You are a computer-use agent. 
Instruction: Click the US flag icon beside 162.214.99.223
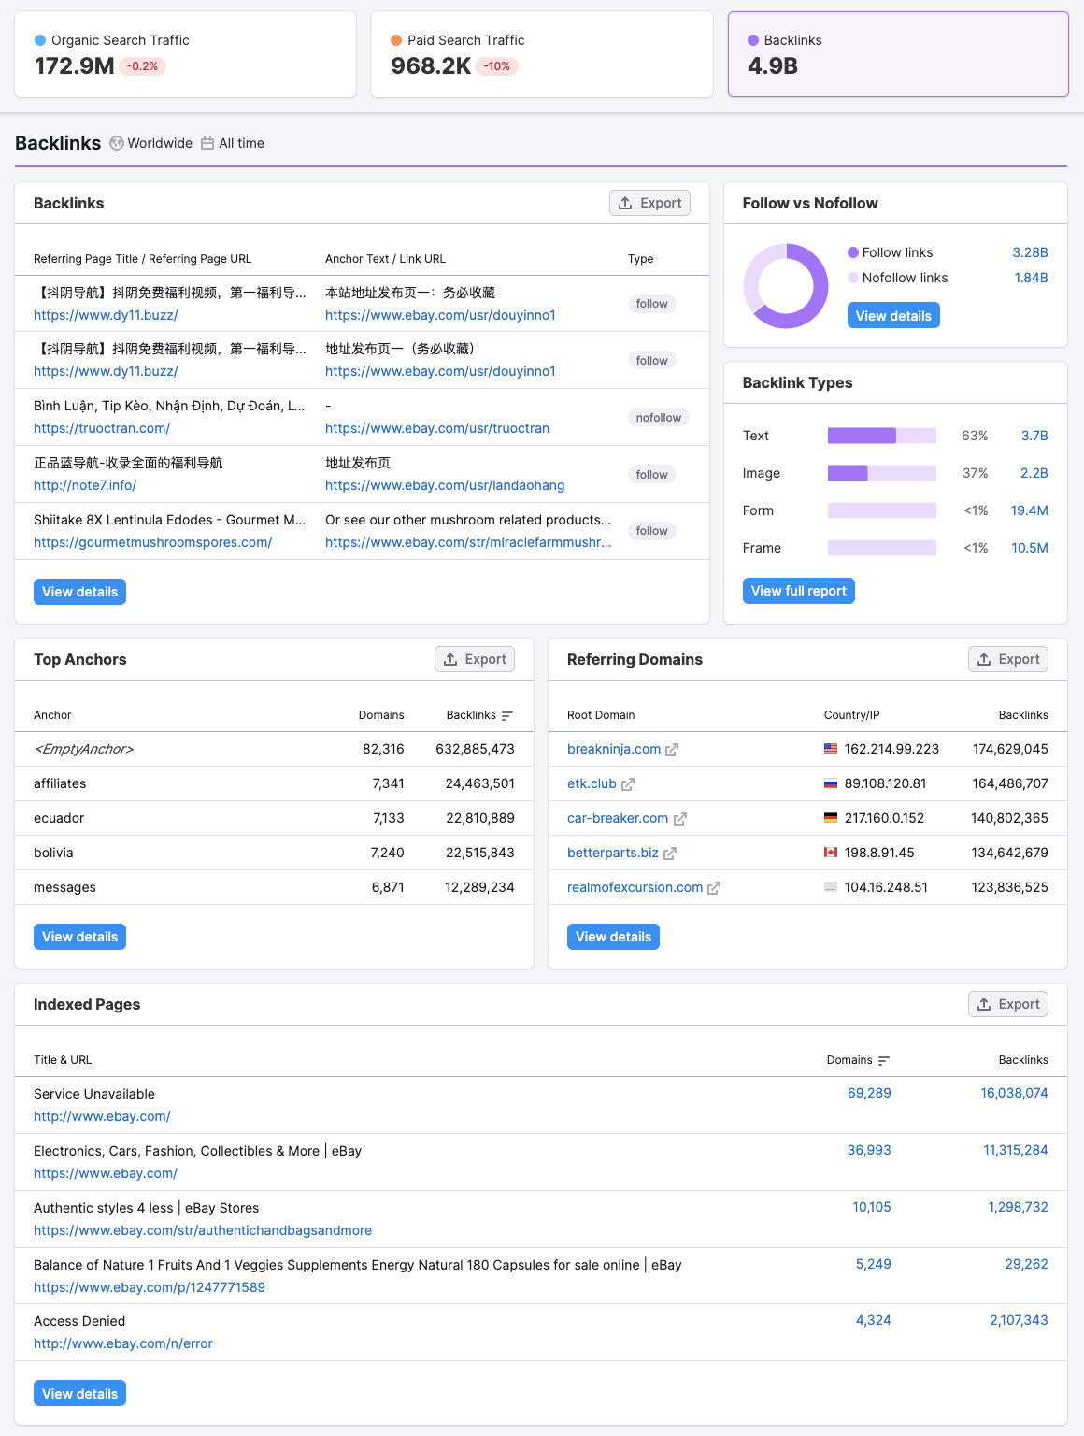coord(830,748)
